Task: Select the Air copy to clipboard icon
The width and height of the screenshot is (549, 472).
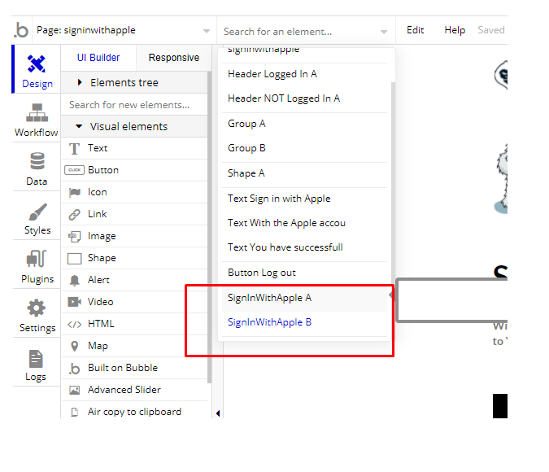Action: [x=74, y=412]
